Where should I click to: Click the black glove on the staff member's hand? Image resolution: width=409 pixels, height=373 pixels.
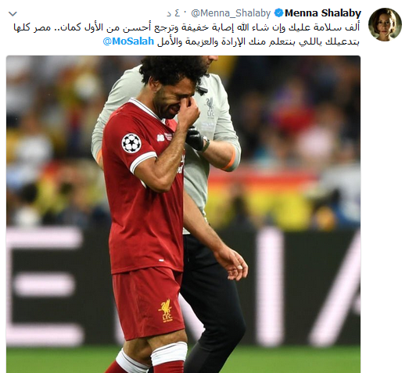194,138
